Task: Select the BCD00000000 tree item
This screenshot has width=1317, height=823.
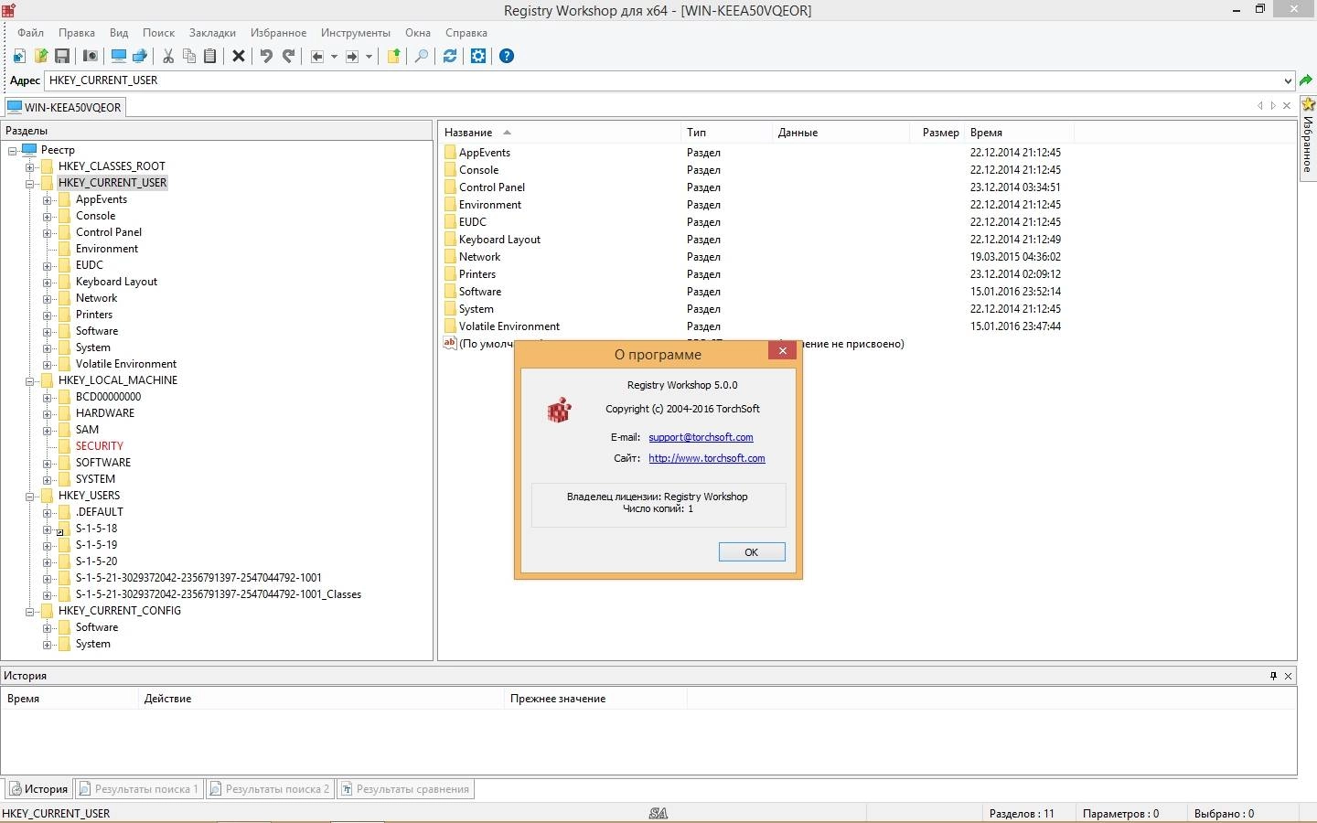Action: click(108, 397)
